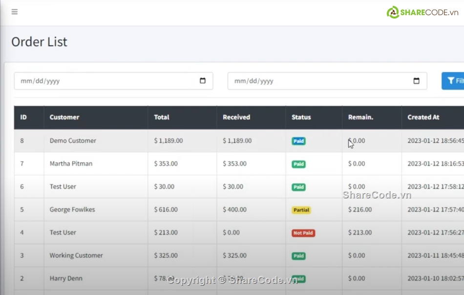Click the ShareCode.vn logo

[422, 13]
